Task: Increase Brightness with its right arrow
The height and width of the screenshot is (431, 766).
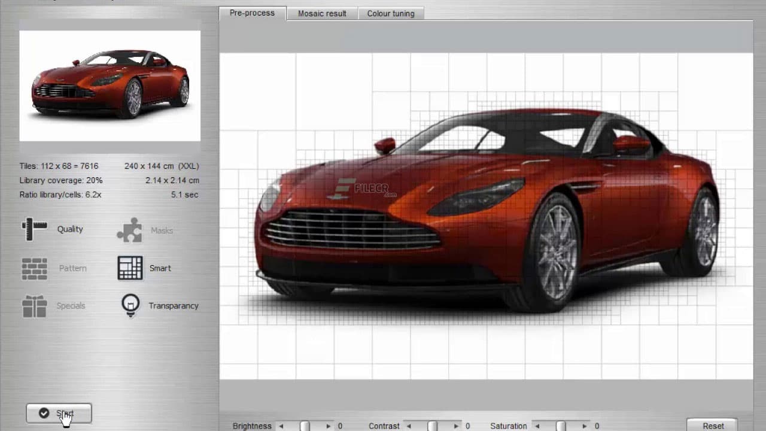Action: click(x=328, y=426)
